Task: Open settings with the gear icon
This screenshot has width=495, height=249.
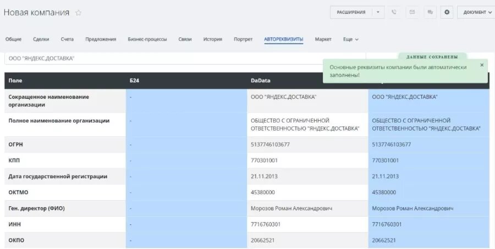Action: [447, 12]
